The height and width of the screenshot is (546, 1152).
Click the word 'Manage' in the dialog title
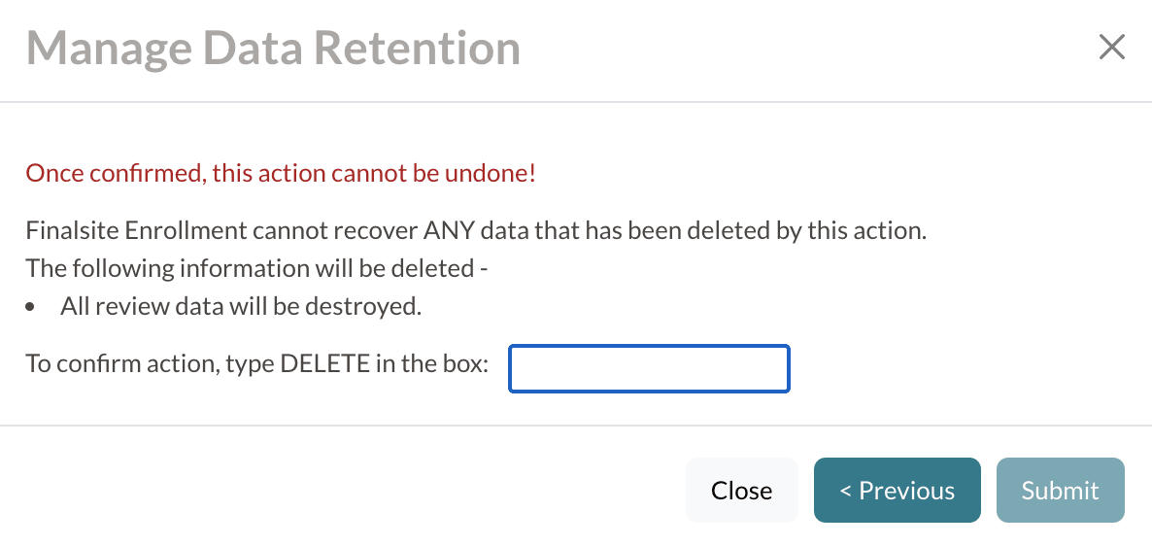(103, 48)
